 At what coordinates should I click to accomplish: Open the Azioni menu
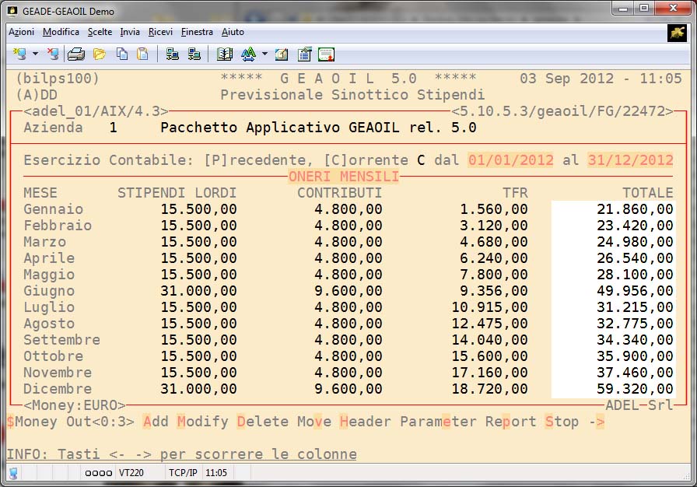pos(21,32)
